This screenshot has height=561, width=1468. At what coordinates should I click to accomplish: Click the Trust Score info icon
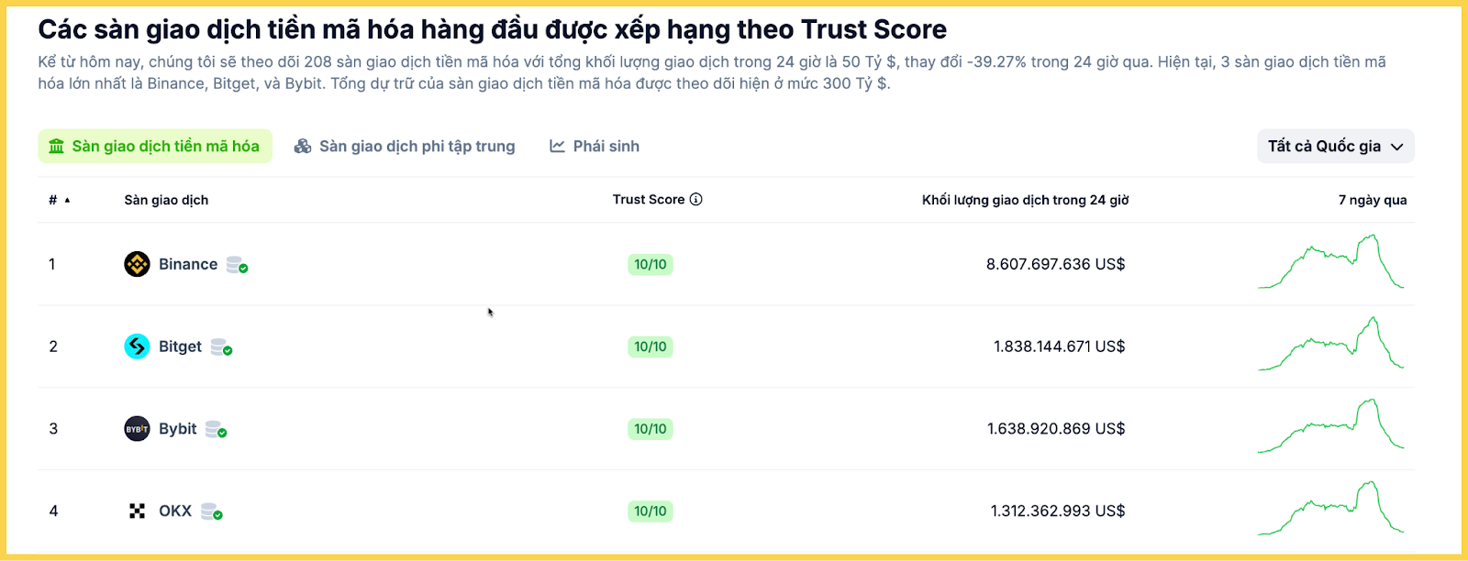[697, 199]
